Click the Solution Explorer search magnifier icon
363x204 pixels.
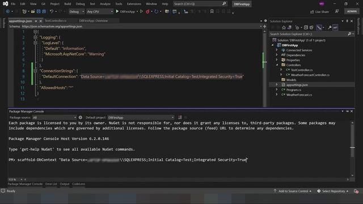pyautogui.click(x=349, y=34)
